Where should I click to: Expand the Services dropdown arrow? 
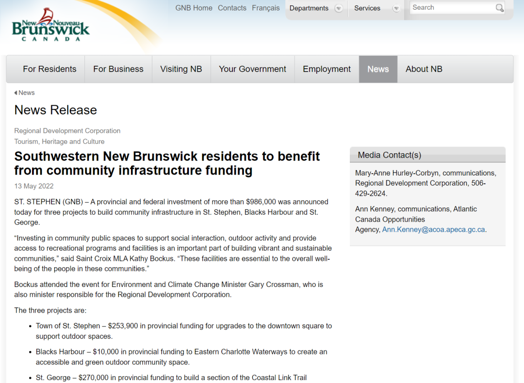[396, 8]
